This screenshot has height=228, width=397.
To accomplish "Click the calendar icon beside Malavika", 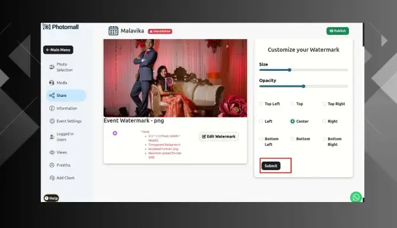I will click(113, 31).
